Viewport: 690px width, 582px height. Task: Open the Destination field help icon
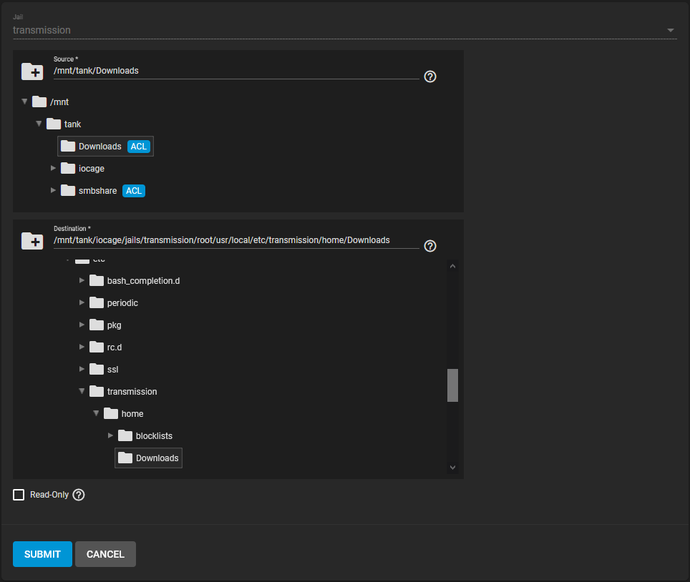click(430, 246)
